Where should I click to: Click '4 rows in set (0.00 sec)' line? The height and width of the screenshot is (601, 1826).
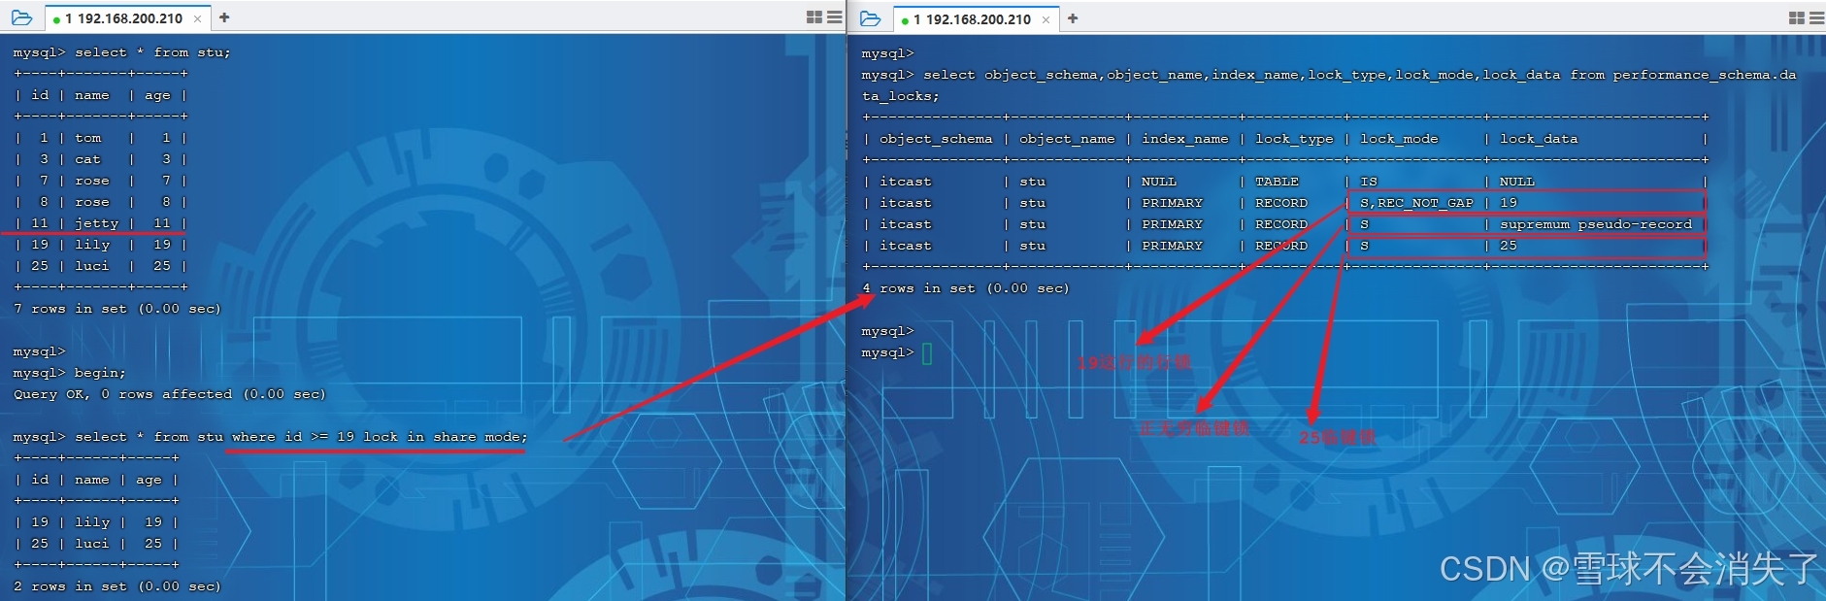pyautogui.click(x=966, y=288)
